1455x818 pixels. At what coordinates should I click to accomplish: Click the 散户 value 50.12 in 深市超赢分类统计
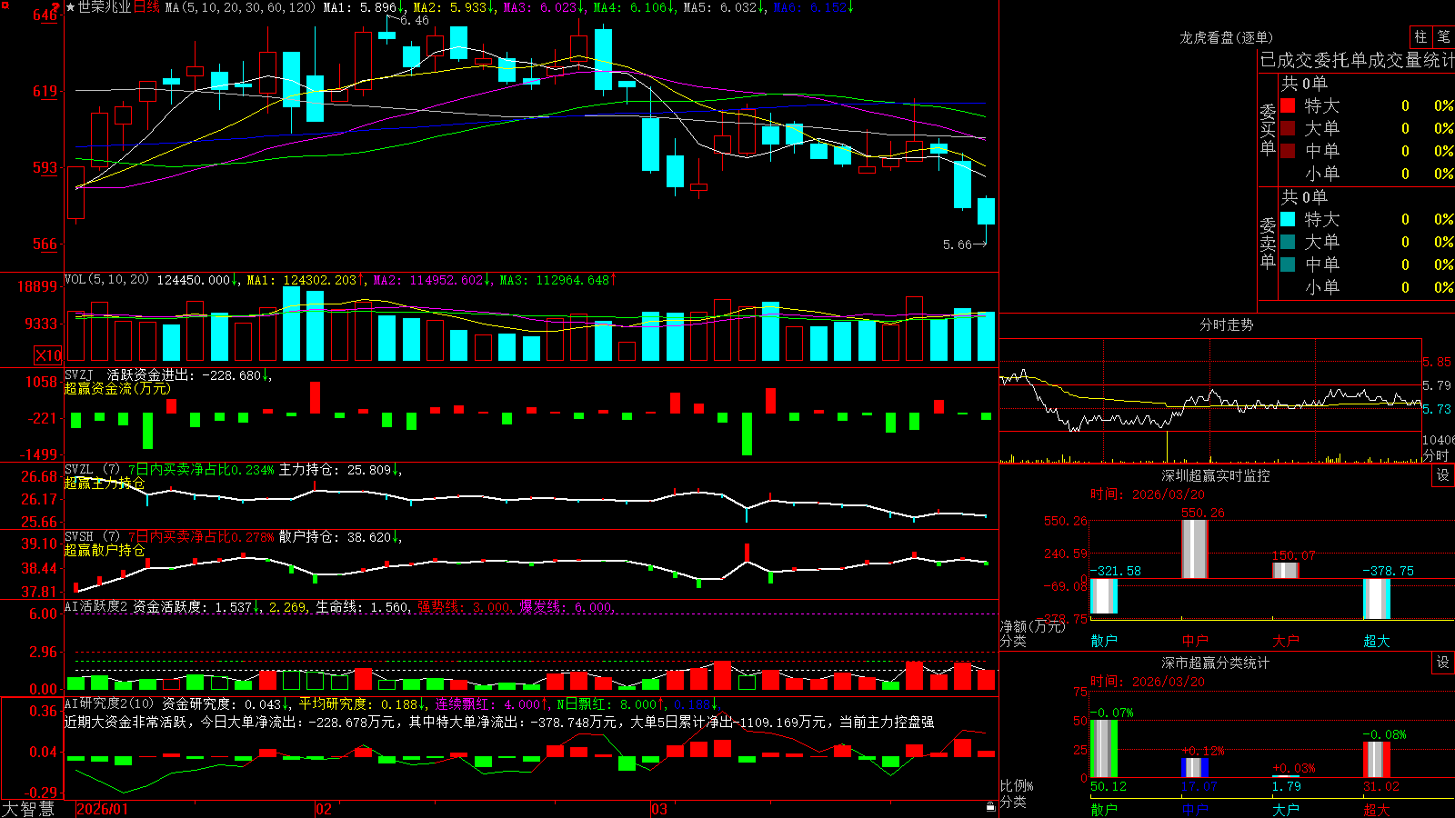click(1108, 786)
